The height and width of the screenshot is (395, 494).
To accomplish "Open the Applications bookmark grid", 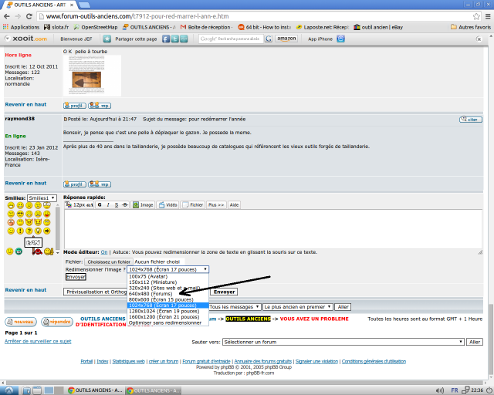I will coord(21,28).
